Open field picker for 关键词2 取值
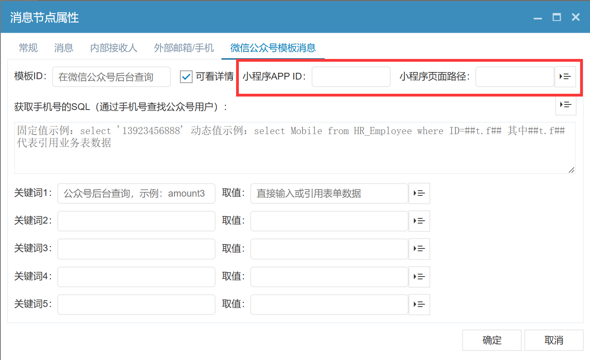This screenshot has height=360, width=590. pyautogui.click(x=419, y=221)
